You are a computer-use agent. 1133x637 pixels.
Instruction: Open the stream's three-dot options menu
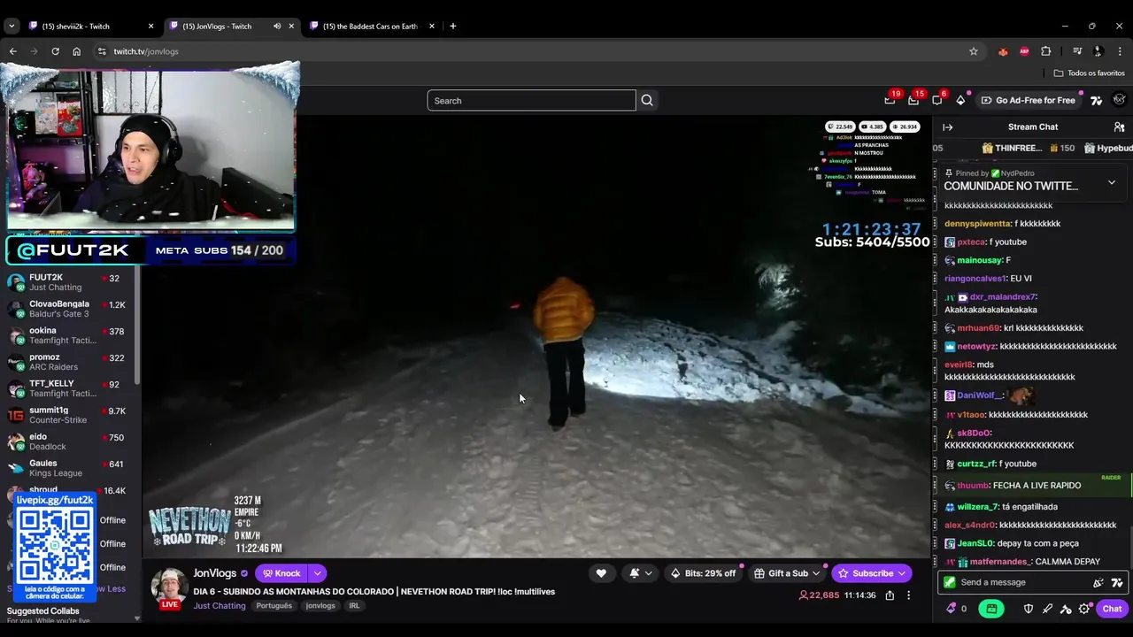click(908, 595)
